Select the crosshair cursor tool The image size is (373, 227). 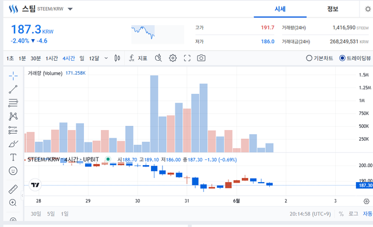(13, 76)
